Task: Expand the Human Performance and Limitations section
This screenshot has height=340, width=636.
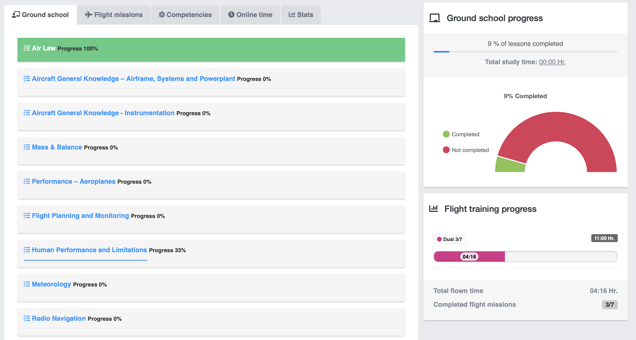Action: pyautogui.click(x=89, y=250)
